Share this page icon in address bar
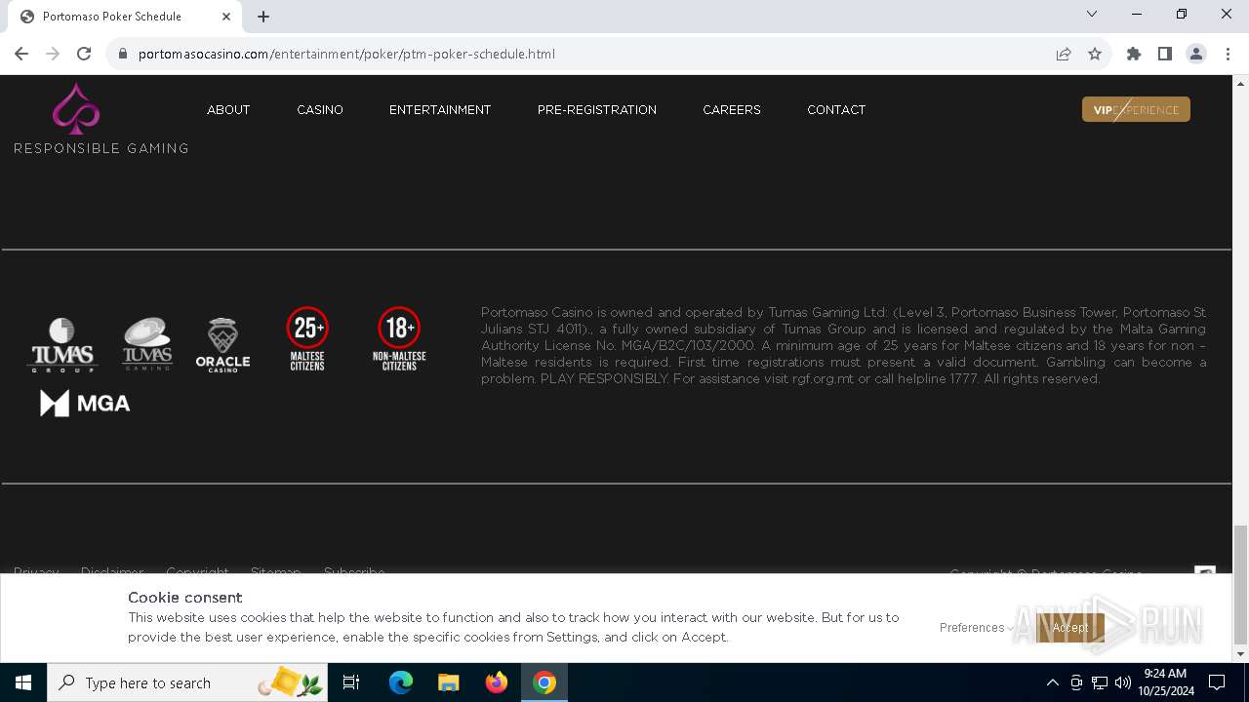 pos(1064,54)
